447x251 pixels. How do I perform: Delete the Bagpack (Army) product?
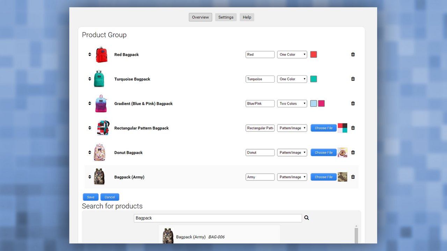pyautogui.click(x=353, y=177)
